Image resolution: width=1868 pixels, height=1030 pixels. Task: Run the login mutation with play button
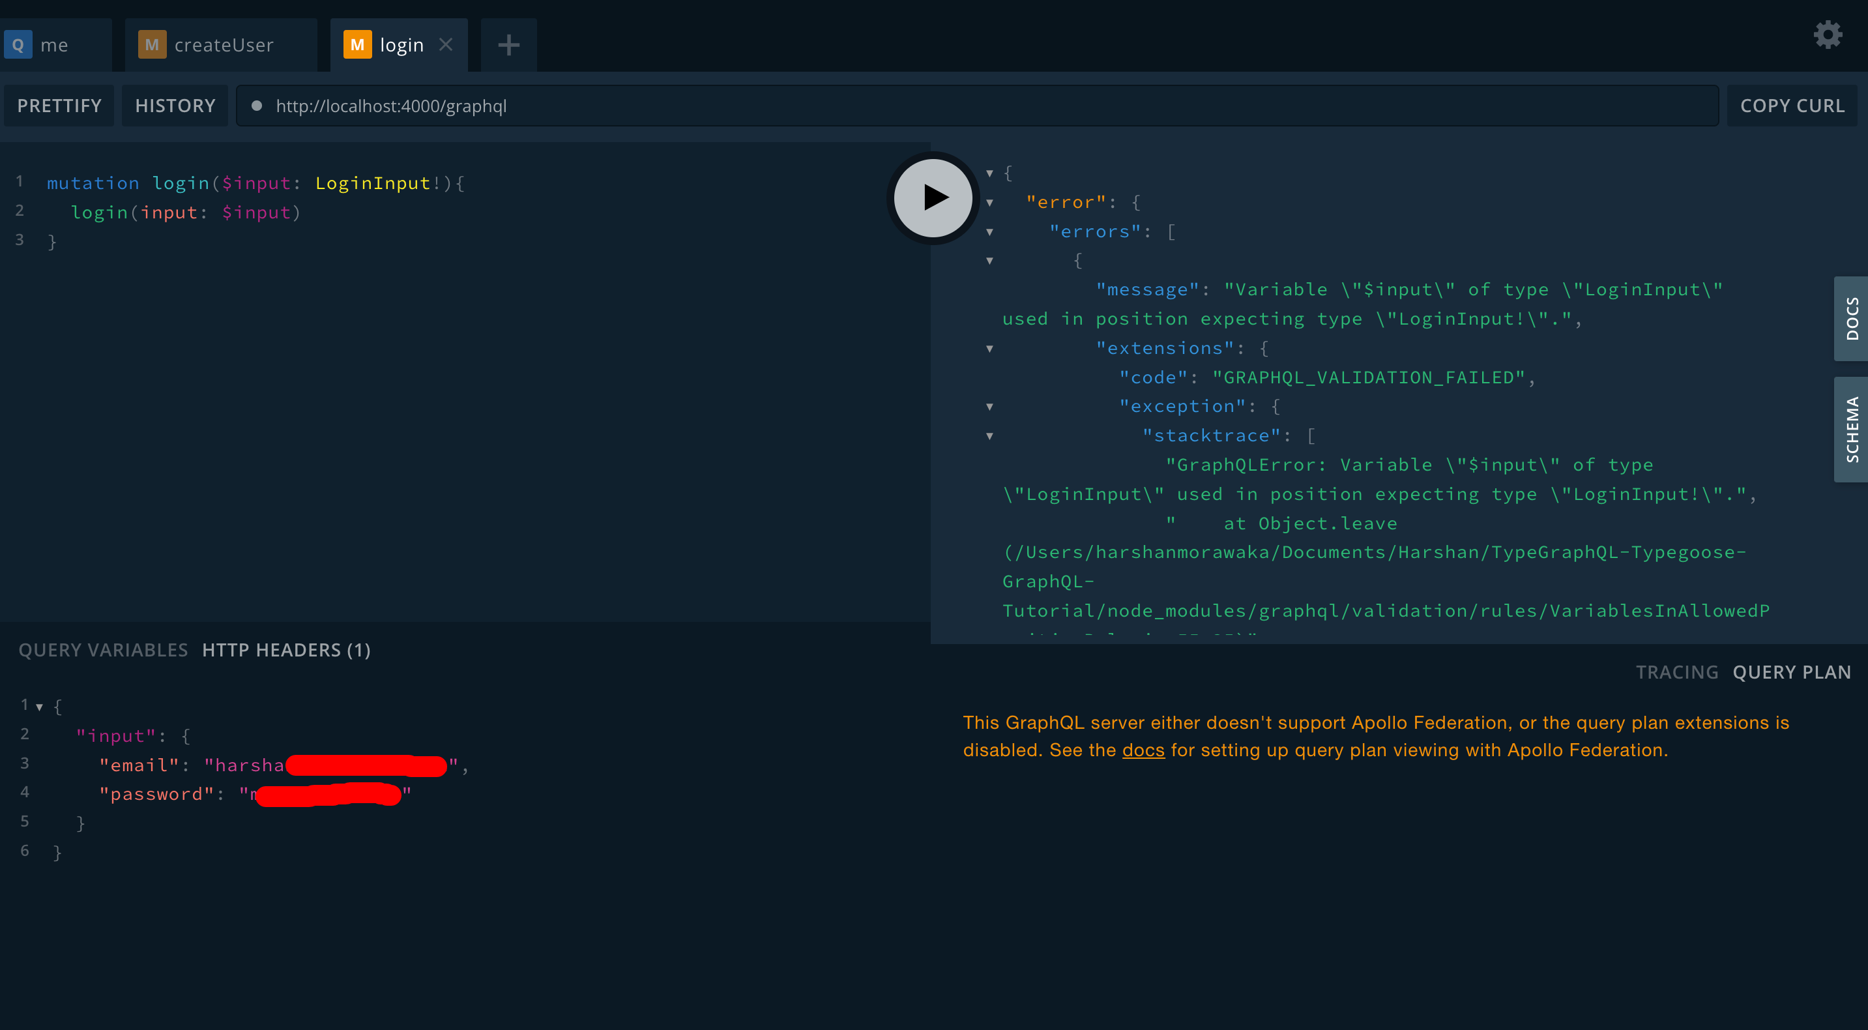tap(933, 198)
